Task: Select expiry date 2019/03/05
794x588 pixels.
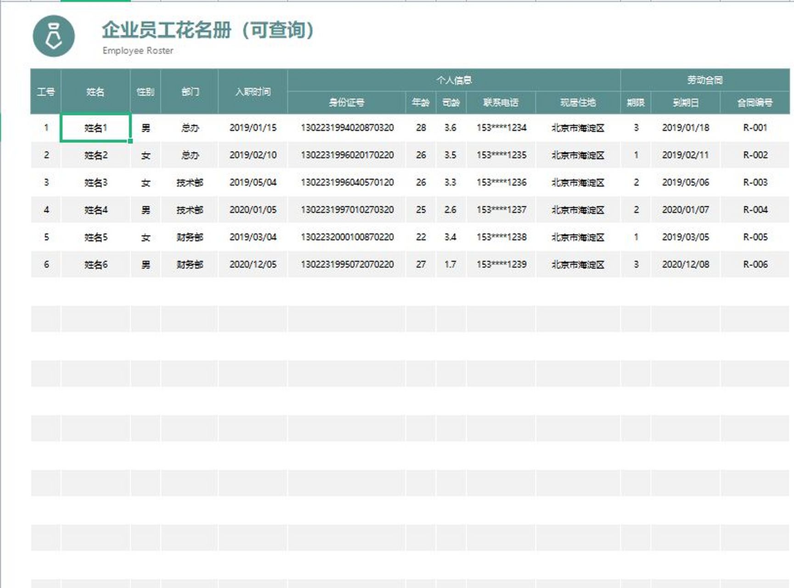Action: coord(686,237)
